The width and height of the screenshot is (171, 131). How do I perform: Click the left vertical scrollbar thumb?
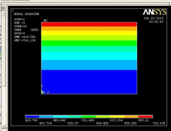coord(4,51)
